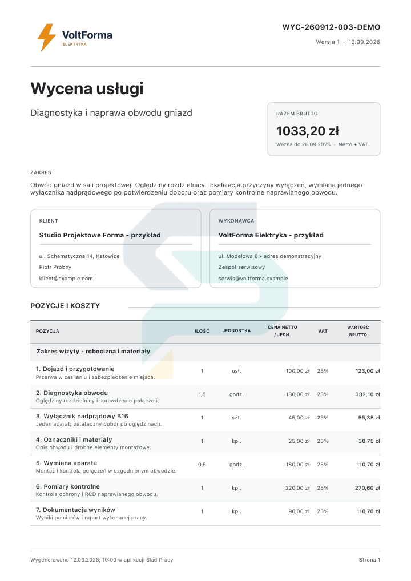Click the 'WARTOŚĆ BRUTTO' column header
Screen dimensions: 411x581
(x=358, y=331)
